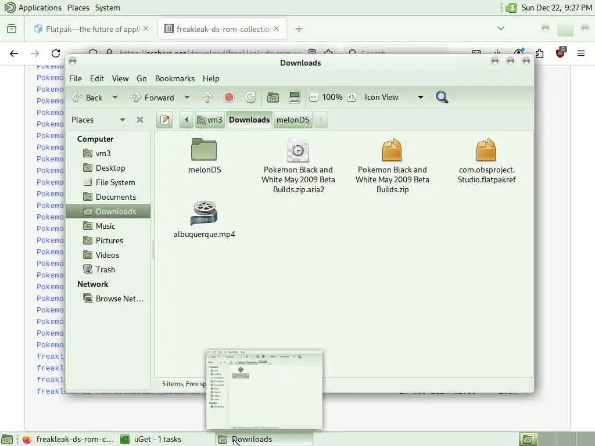Click the browser back arrow
595x446 pixels.
coord(14,53)
